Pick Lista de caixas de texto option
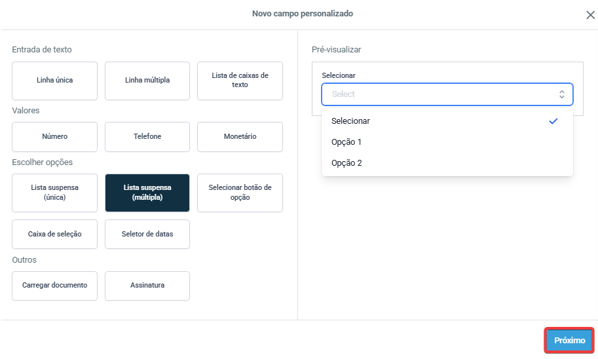598x359 pixels. (x=240, y=81)
